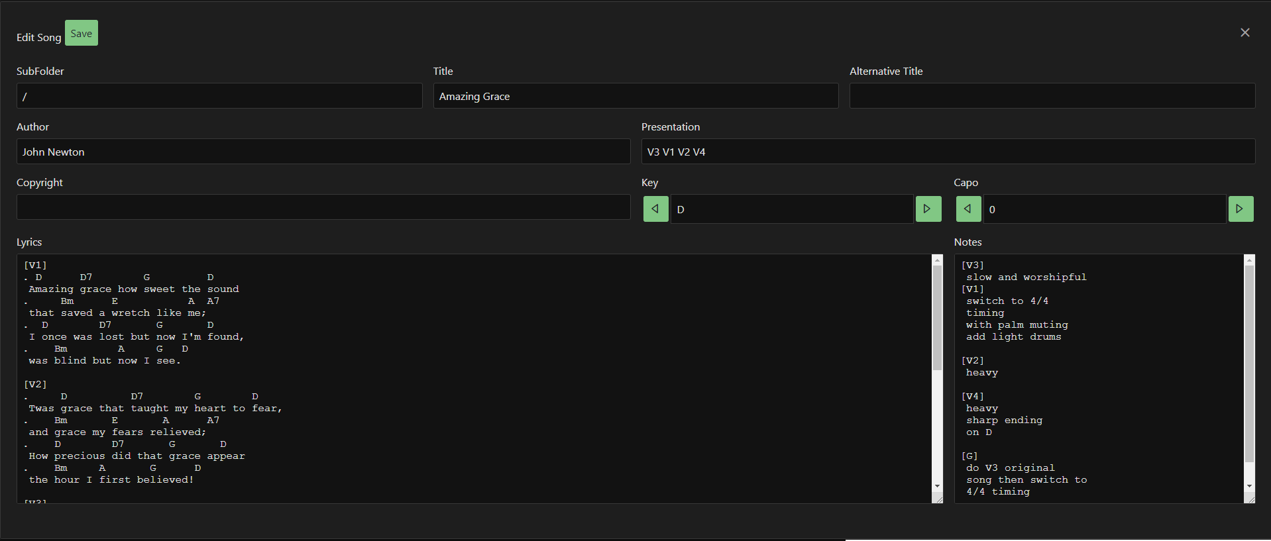
Task: Click the Lyrics scrollbar up arrow
Action: [937, 260]
